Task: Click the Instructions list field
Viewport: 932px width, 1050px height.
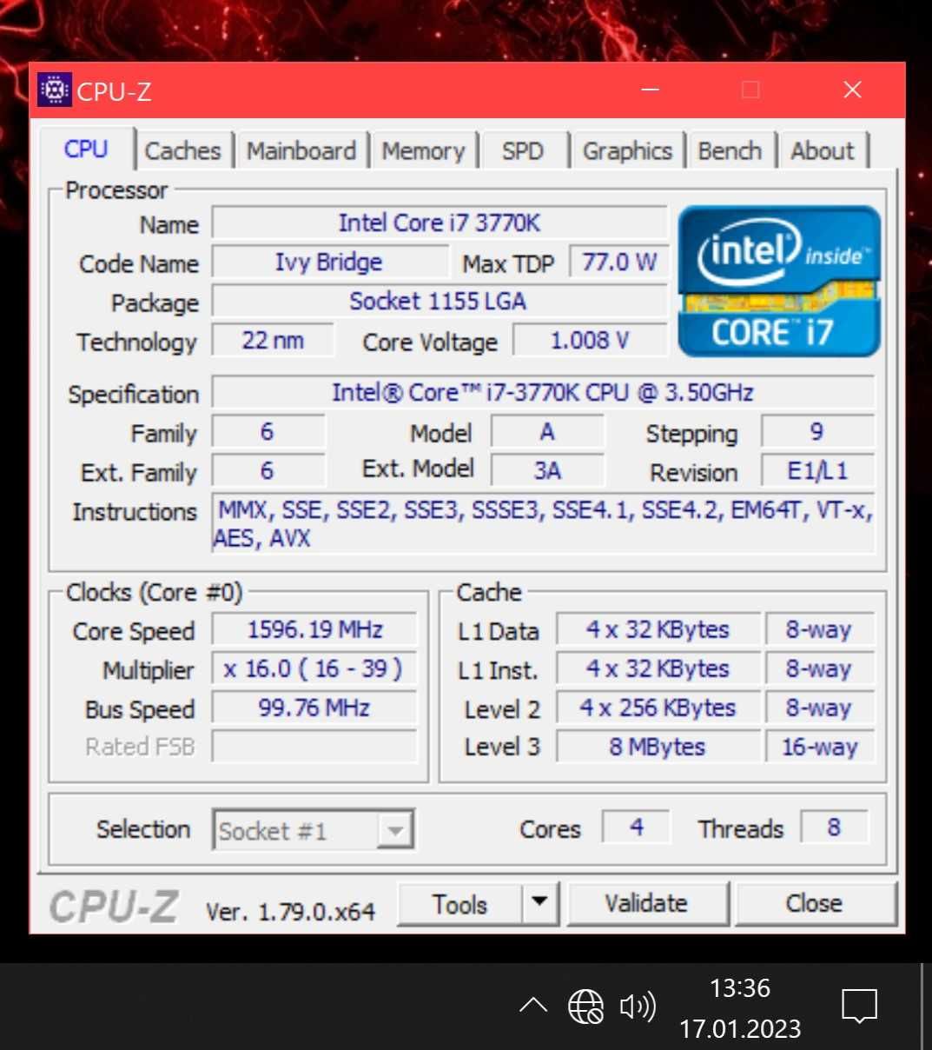Action: [x=543, y=523]
